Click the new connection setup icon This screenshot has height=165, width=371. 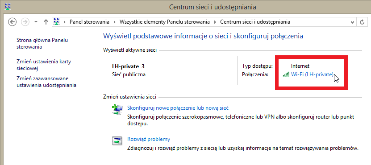117,110
